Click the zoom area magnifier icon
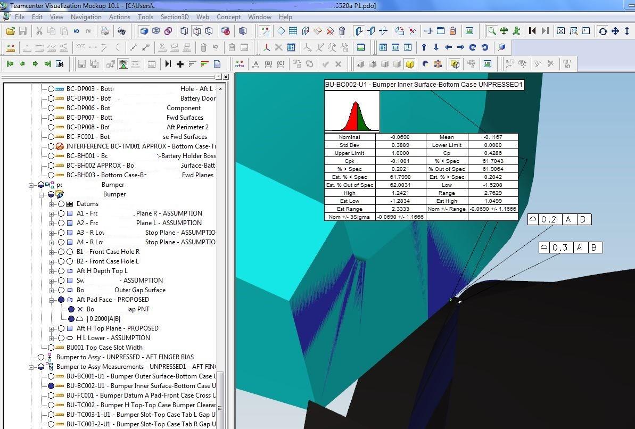 pos(573,31)
